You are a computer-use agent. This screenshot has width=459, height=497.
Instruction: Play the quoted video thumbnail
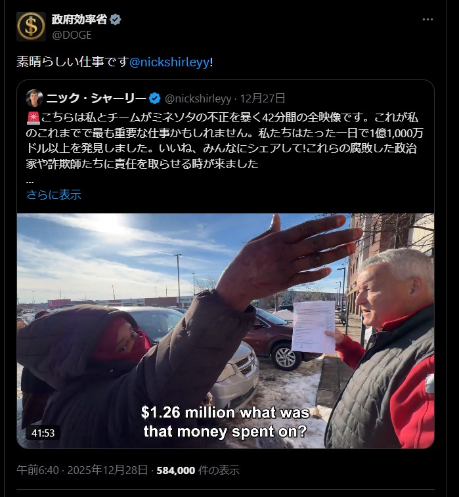pos(225,331)
